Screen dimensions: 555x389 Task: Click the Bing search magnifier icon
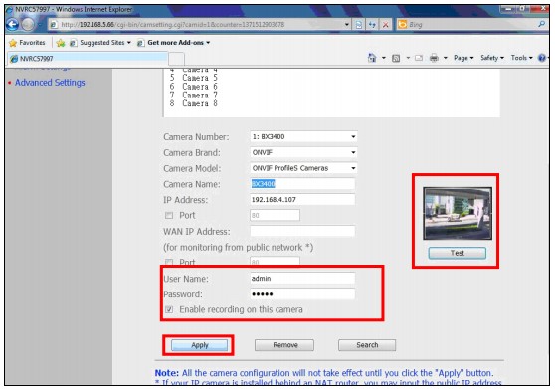[x=541, y=24]
